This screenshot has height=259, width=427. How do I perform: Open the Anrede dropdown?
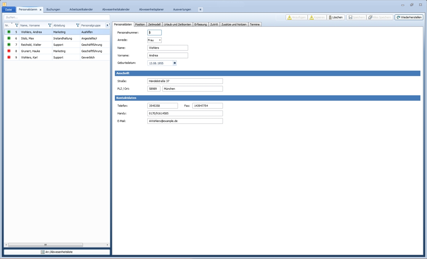154,40
